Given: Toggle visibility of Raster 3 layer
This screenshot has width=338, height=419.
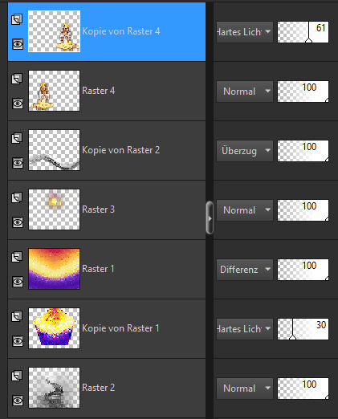Looking at the screenshot, I should [18, 222].
